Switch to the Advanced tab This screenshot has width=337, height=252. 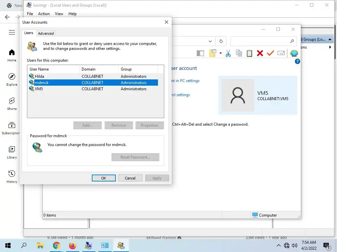coord(46,33)
